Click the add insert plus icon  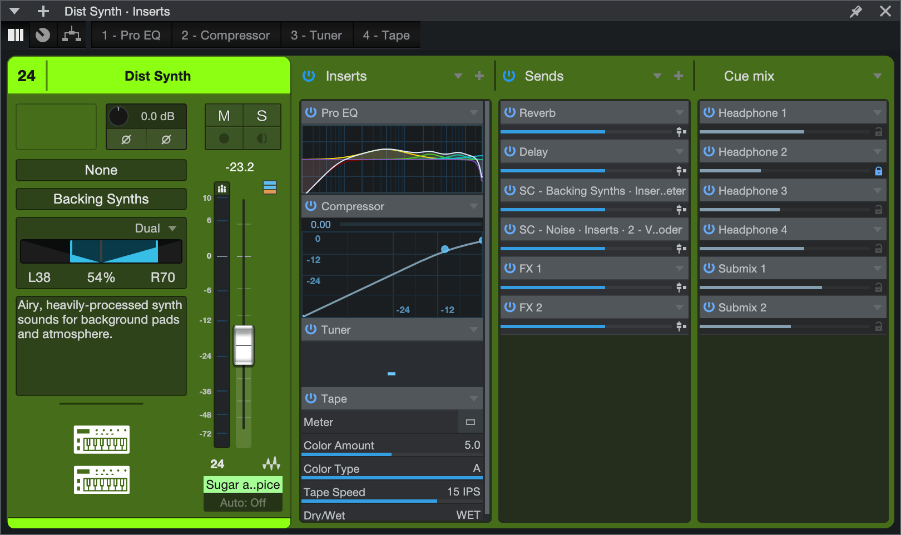[x=479, y=76]
